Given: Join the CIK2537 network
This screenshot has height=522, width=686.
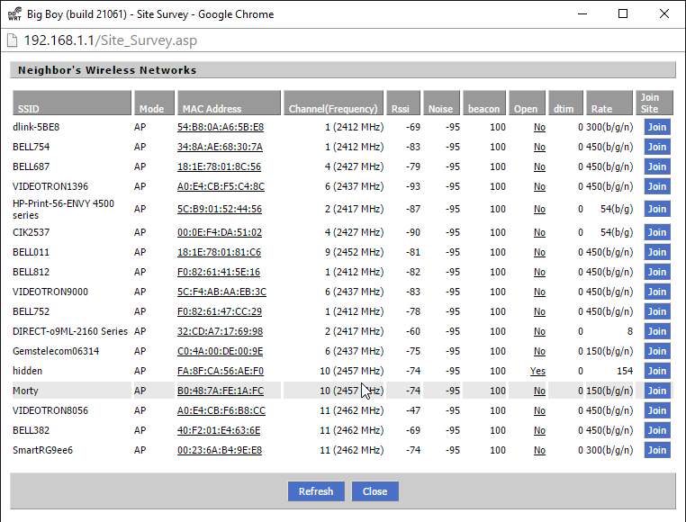Looking at the screenshot, I should coord(656,232).
